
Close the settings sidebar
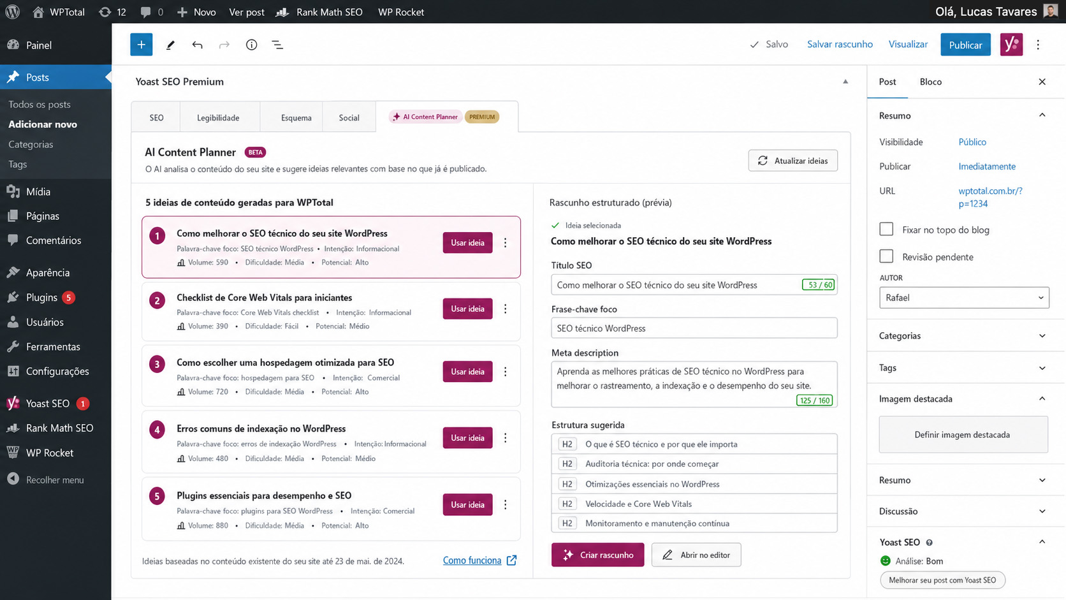[1042, 82]
